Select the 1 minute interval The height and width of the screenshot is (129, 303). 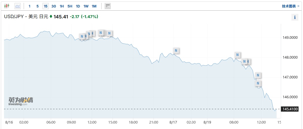pos(29,6)
